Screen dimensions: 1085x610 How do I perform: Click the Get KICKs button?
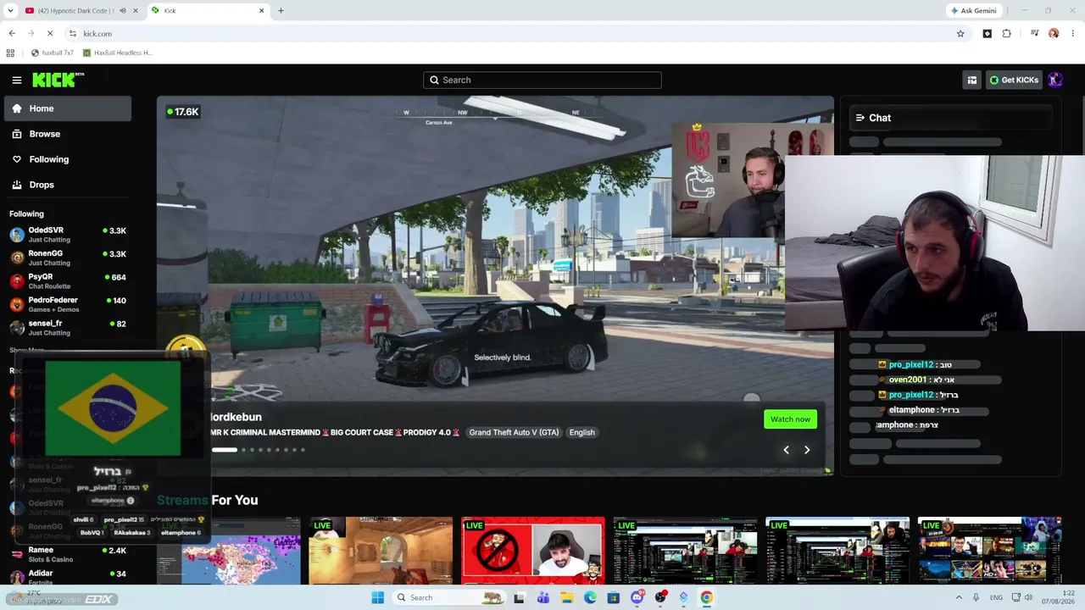[x=1014, y=80]
